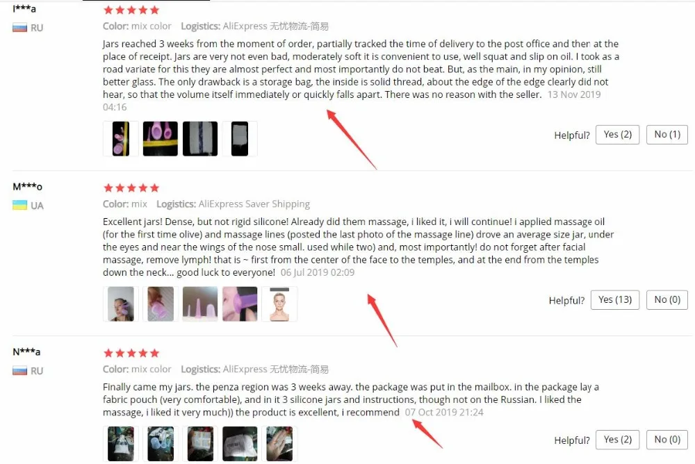
Task: Open third photo in I***a's review
Action: tap(200, 139)
